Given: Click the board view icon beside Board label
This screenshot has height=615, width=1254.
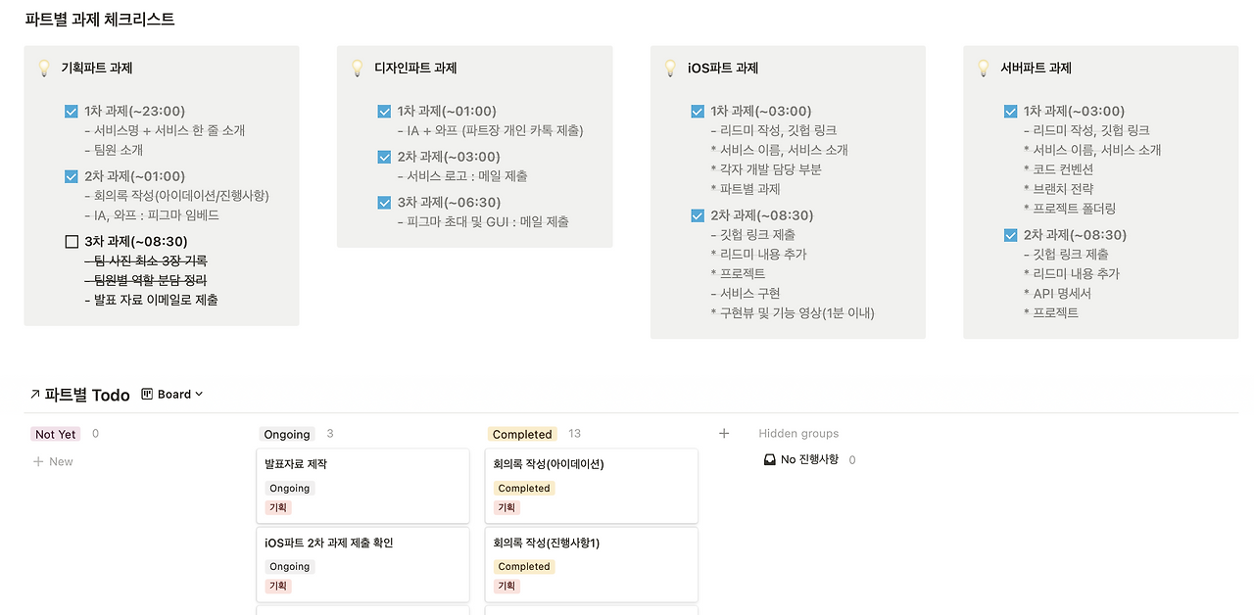Looking at the screenshot, I should point(147,394).
